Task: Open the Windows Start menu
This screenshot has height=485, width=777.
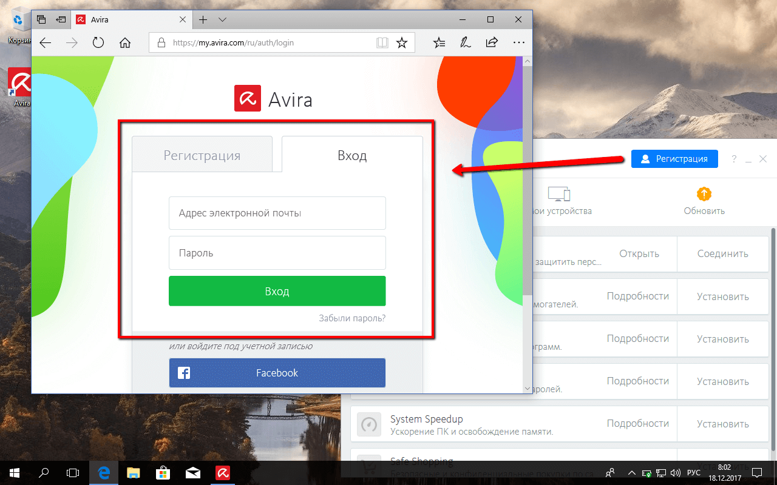Action: point(15,472)
